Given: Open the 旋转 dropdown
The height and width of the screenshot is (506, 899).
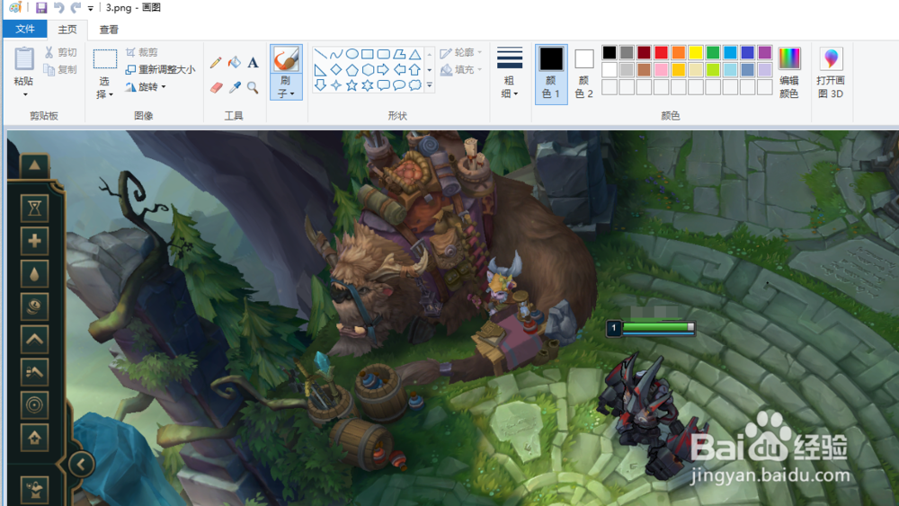Looking at the screenshot, I should point(147,86).
